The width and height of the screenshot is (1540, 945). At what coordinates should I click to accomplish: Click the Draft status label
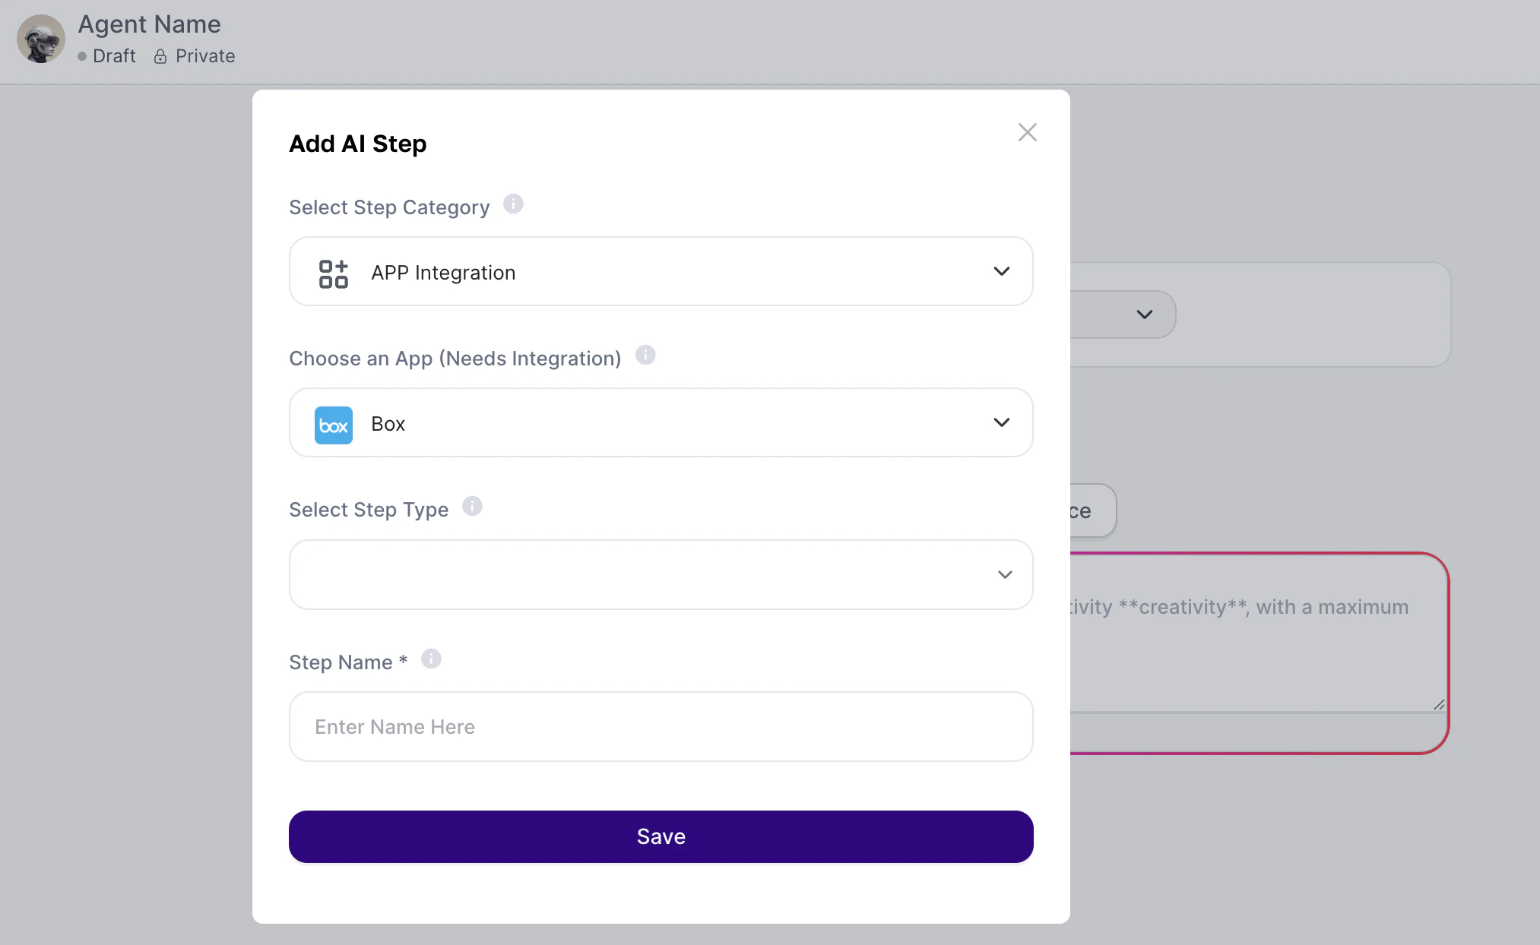(114, 56)
